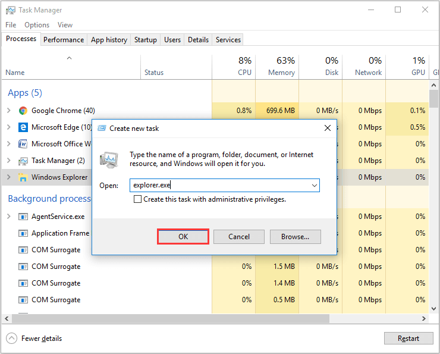440x354 pixels.
Task: Open the Options menu
Action: (37, 25)
